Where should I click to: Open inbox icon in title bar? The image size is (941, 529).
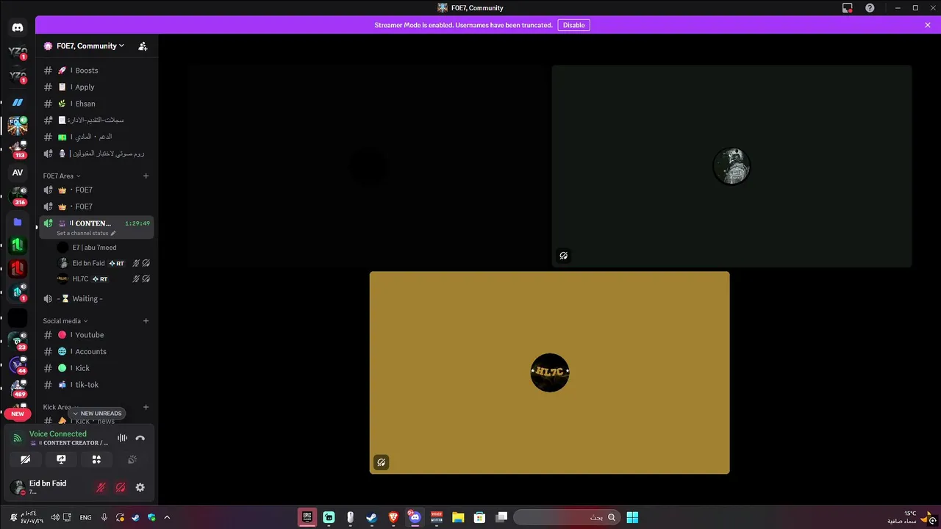click(847, 8)
